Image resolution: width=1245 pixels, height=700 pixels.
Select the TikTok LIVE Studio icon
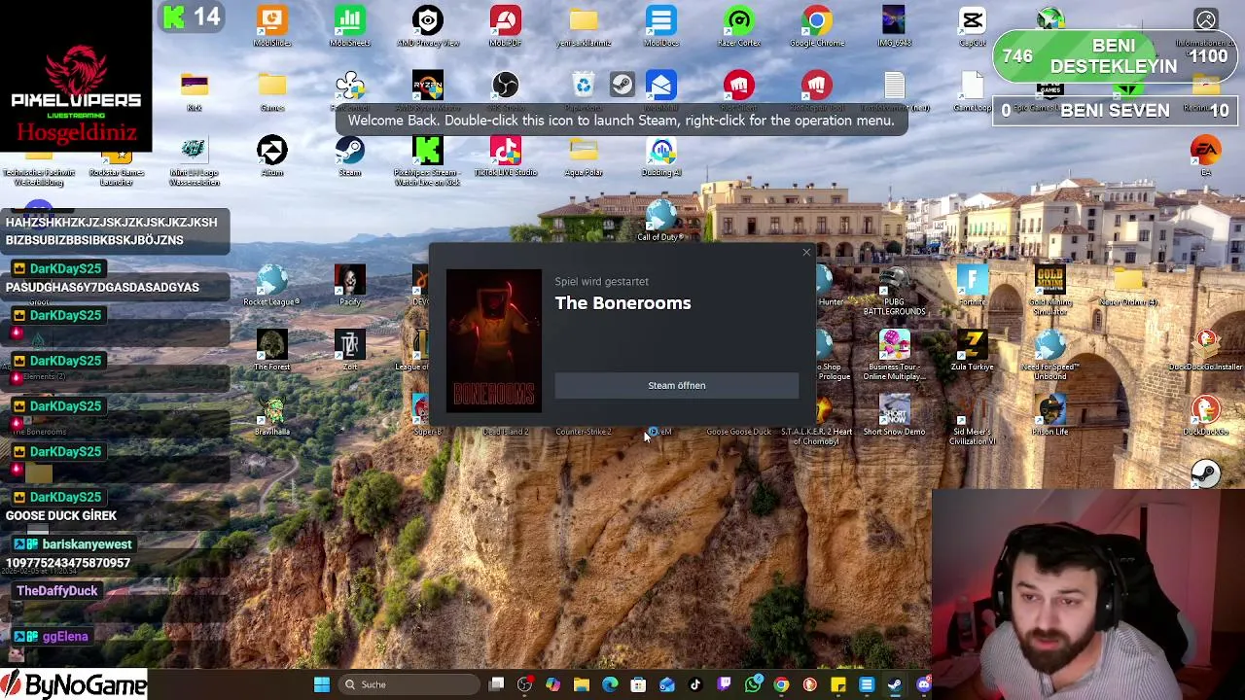(x=505, y=157)
